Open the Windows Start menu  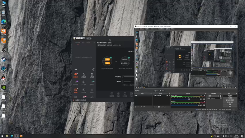click(2, 136)
